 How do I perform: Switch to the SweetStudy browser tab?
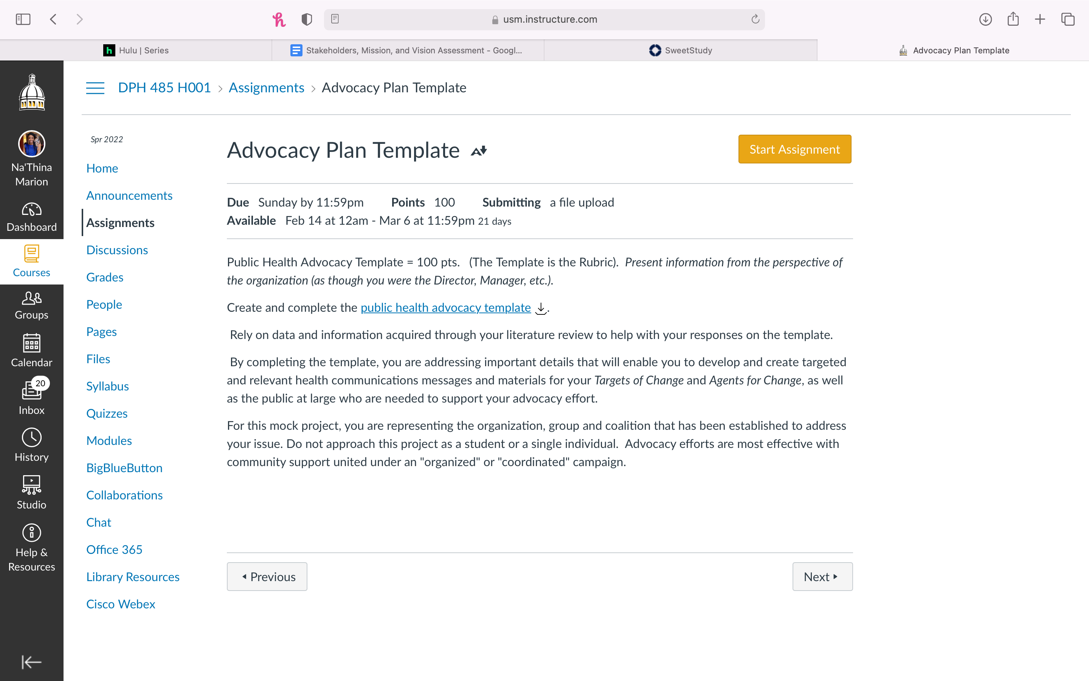pyautogui.click(x=680, y=50)
